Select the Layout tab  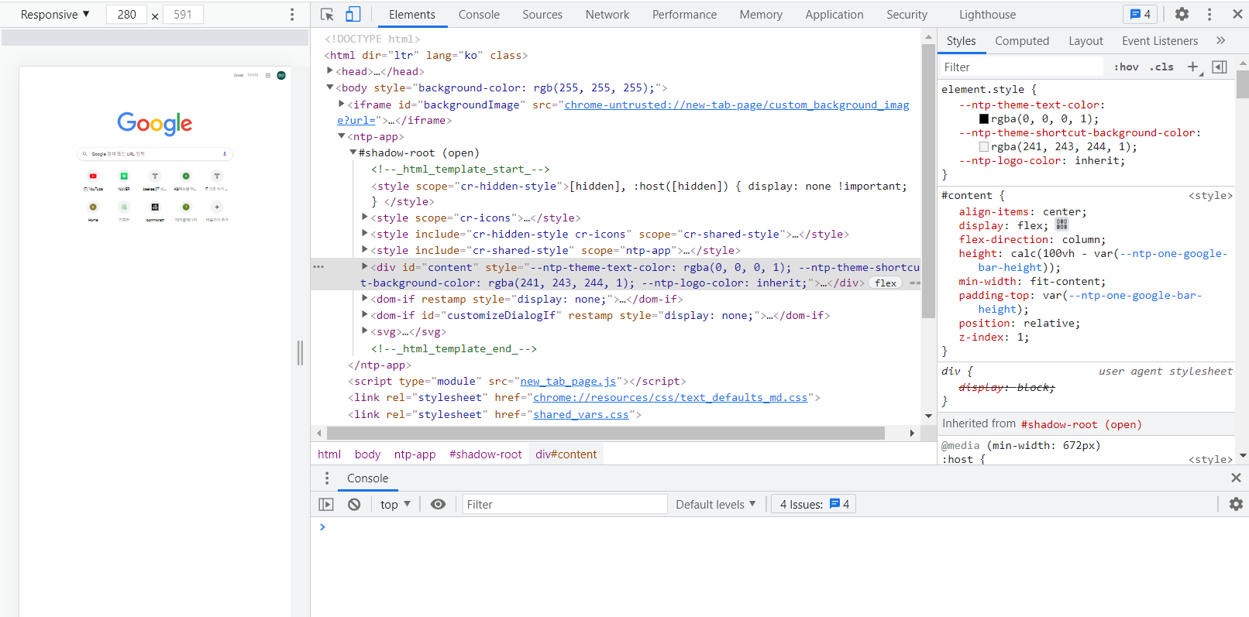pos(1086,40)
